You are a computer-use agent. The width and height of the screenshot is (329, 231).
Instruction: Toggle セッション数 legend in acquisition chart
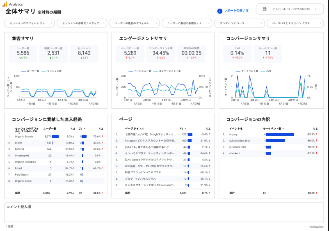point(51,71)
